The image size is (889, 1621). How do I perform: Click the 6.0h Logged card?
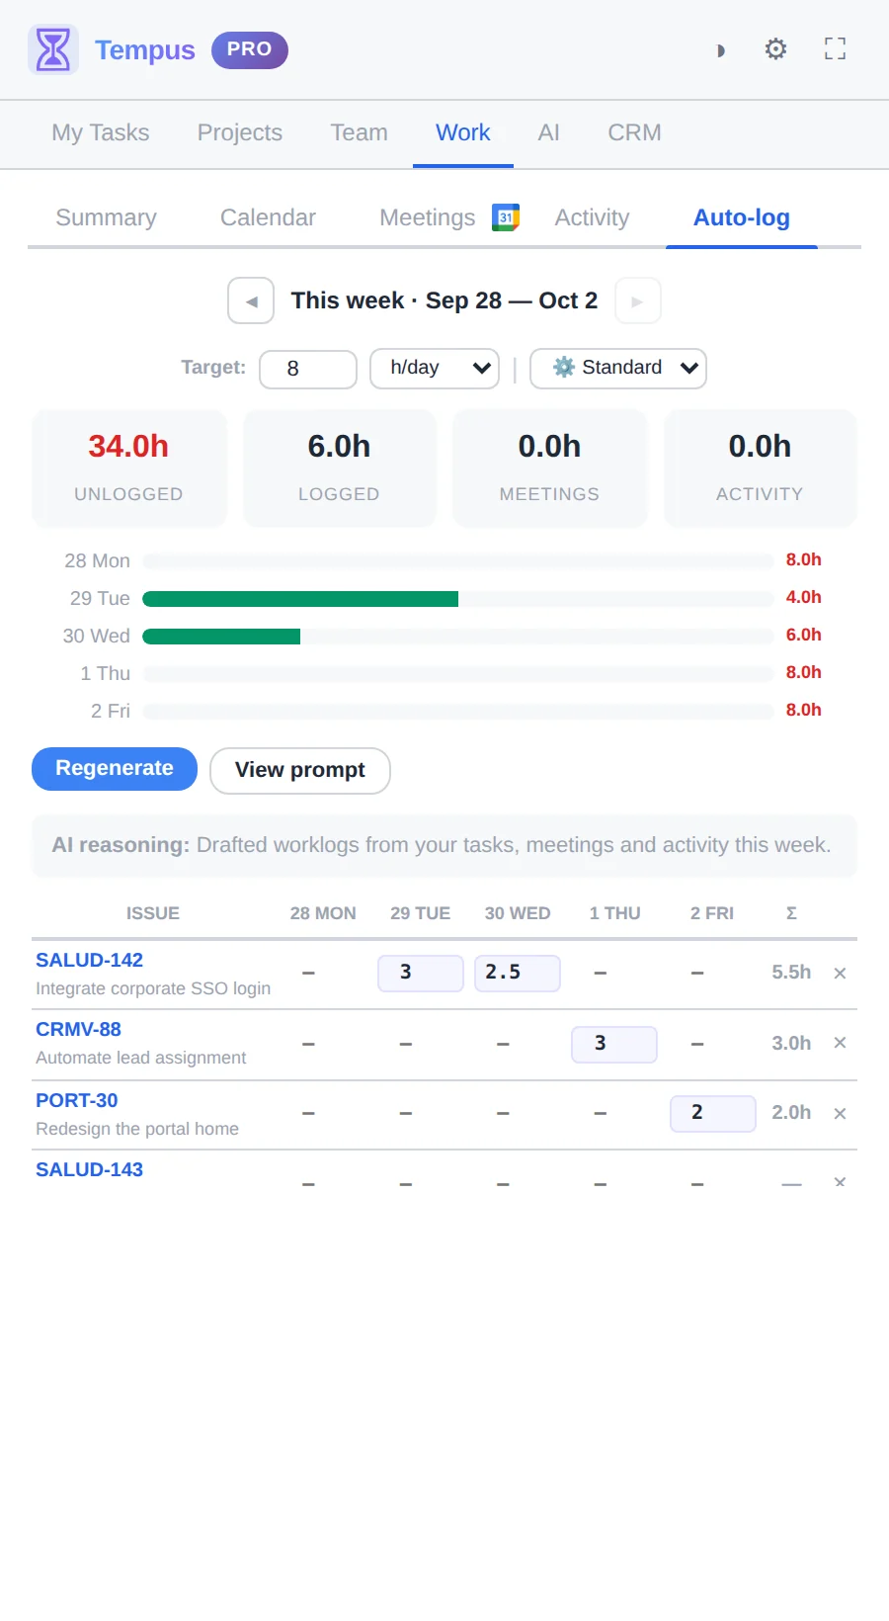339,468
